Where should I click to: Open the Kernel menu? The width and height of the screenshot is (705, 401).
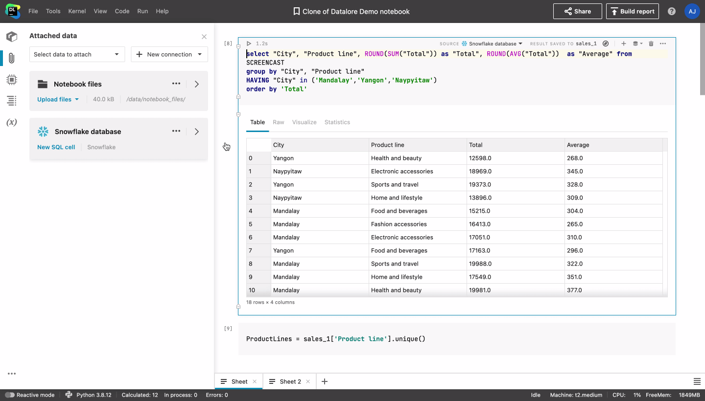77,11
